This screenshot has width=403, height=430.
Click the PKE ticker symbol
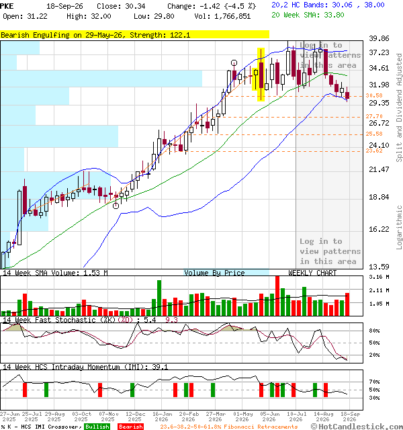tap(7, 6)
